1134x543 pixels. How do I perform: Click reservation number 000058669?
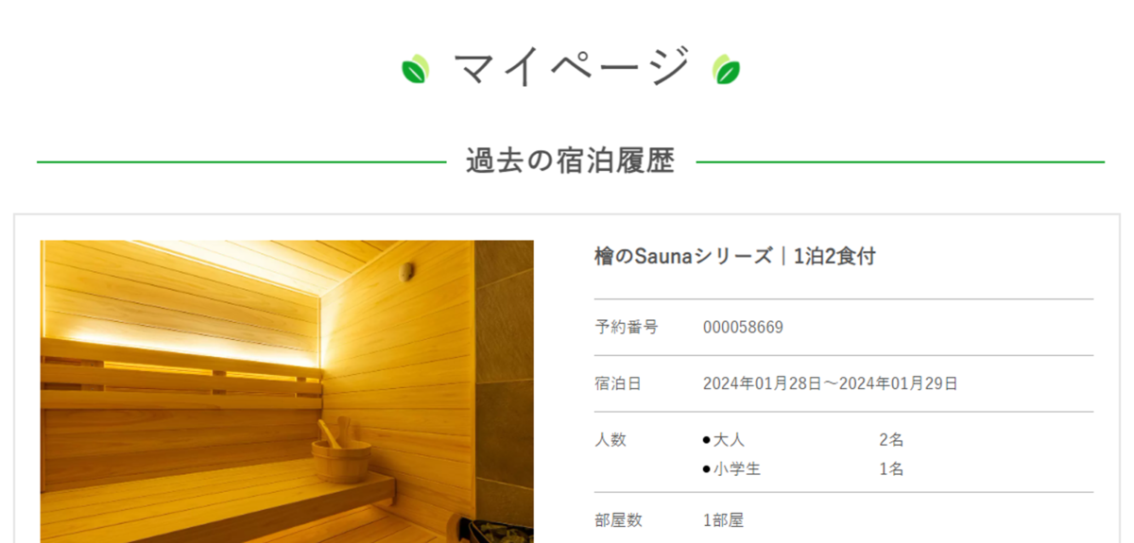coord(743,328)
